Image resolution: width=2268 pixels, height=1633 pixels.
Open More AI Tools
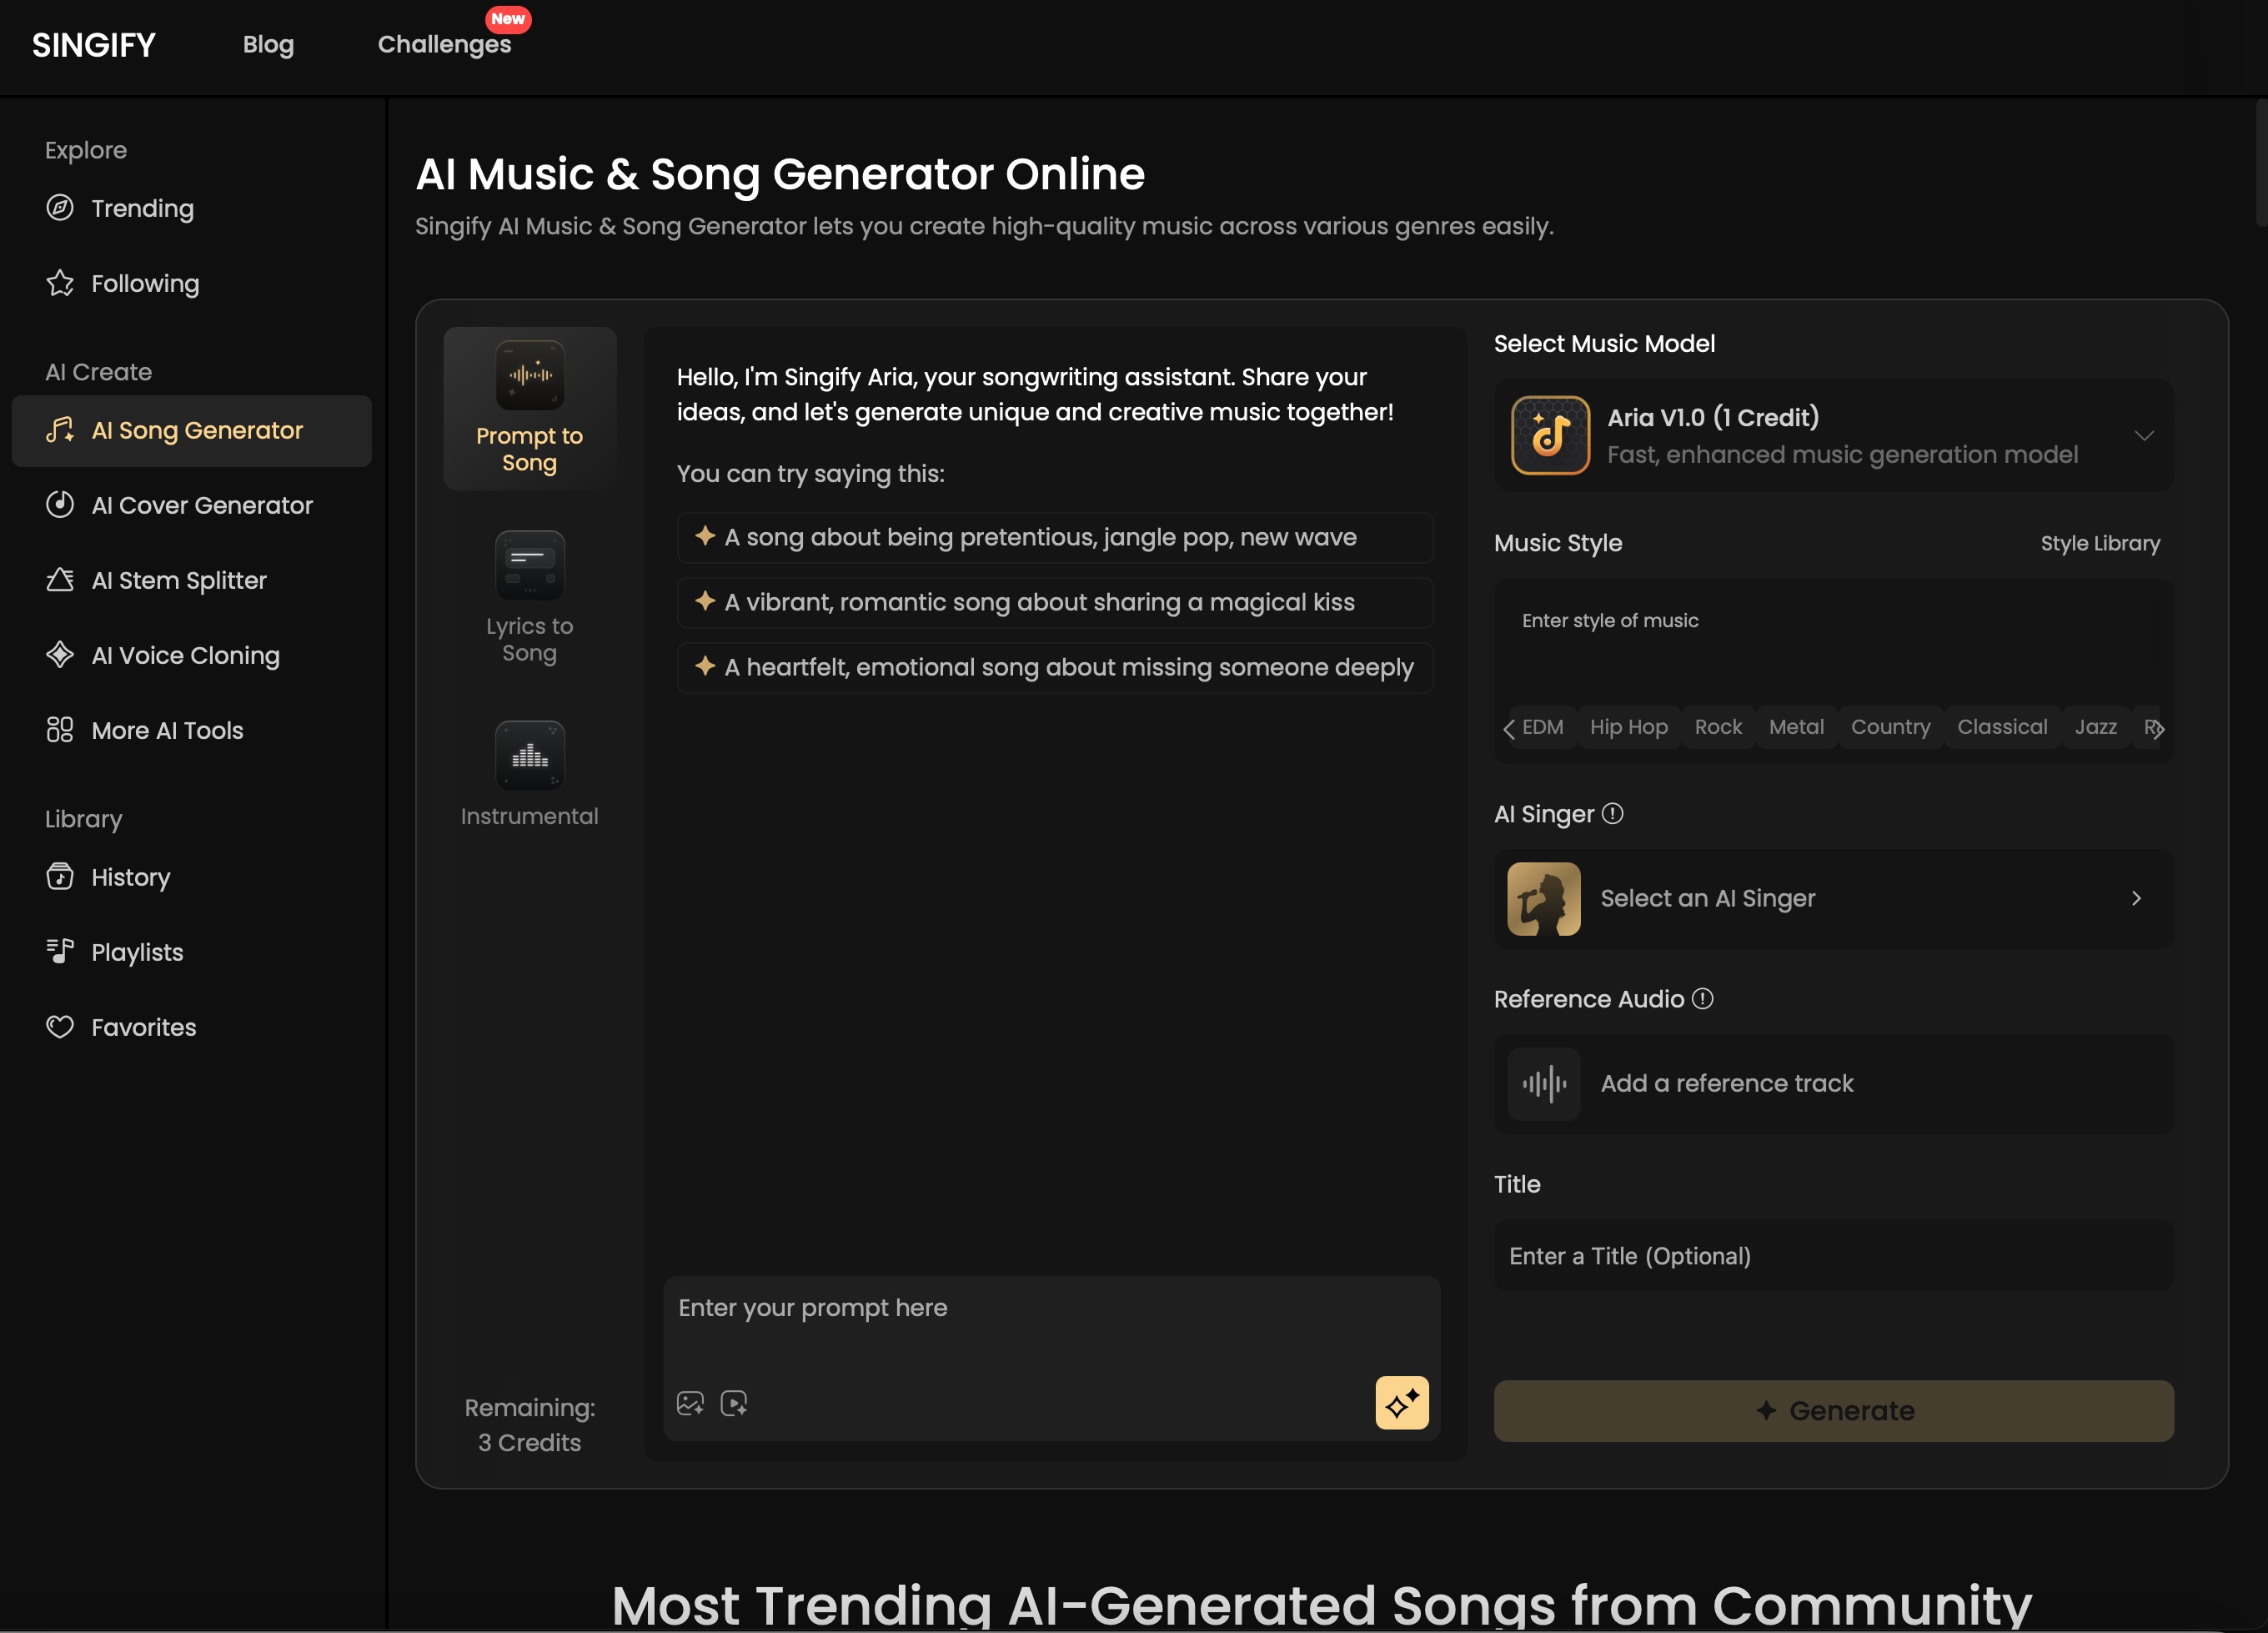191,730
